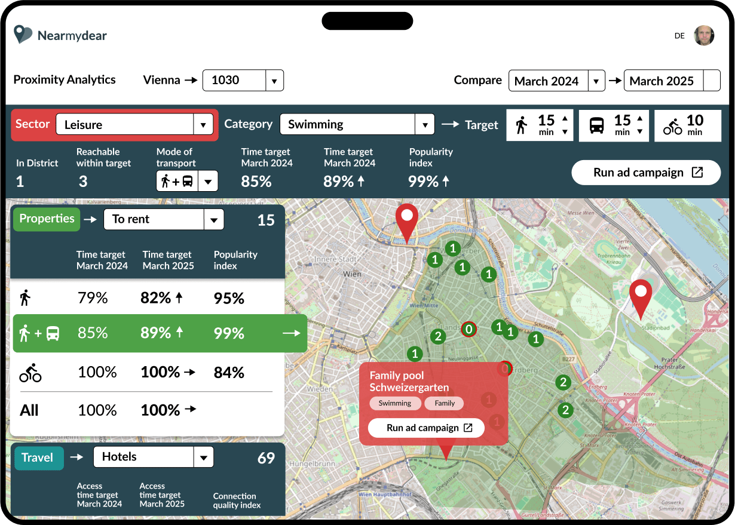
Task: Select the Properties tab label
Action: click(46, 219)
